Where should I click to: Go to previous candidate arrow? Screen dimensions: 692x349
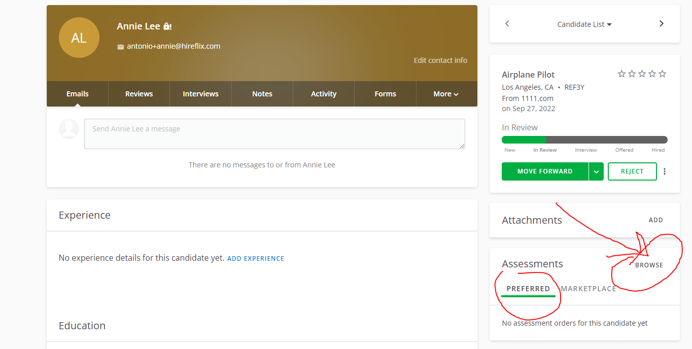click(507, 24)
